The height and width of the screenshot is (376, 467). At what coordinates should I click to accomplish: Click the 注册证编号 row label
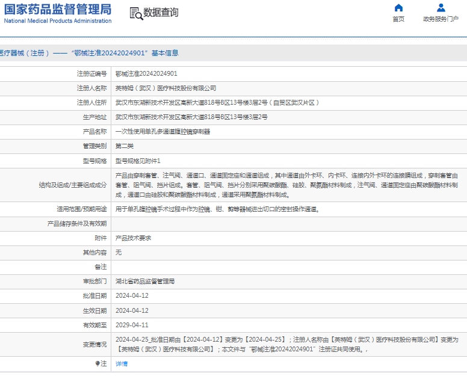tap(91, 73)
